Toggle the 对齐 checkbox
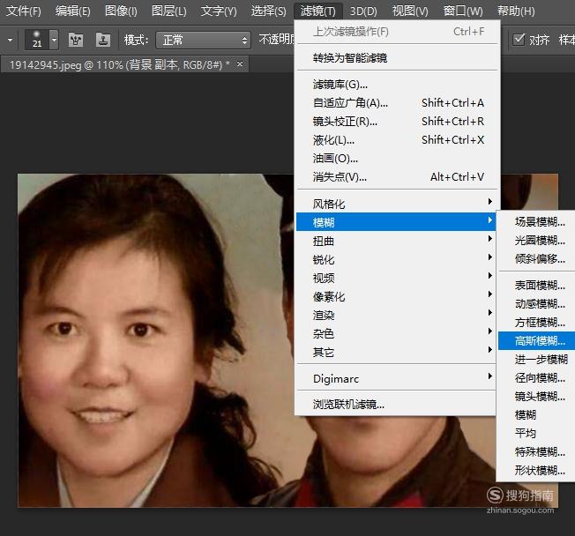Viewport: 575px width, 536px height. point(519,39)
